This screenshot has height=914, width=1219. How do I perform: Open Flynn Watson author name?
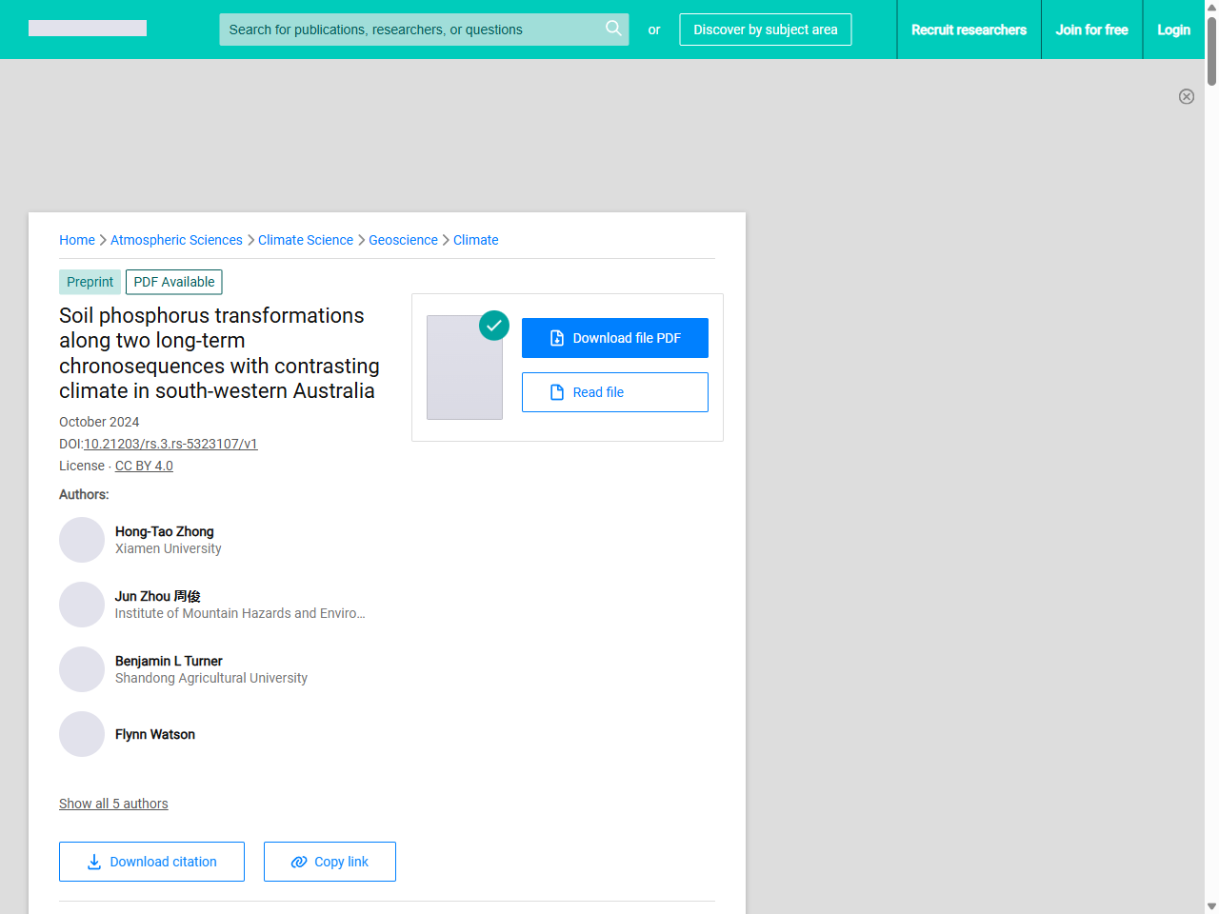[155, 734]
